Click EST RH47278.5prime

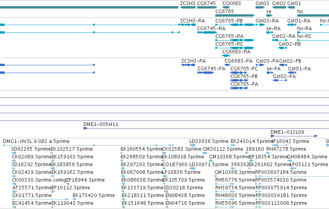tap(268, 153)
